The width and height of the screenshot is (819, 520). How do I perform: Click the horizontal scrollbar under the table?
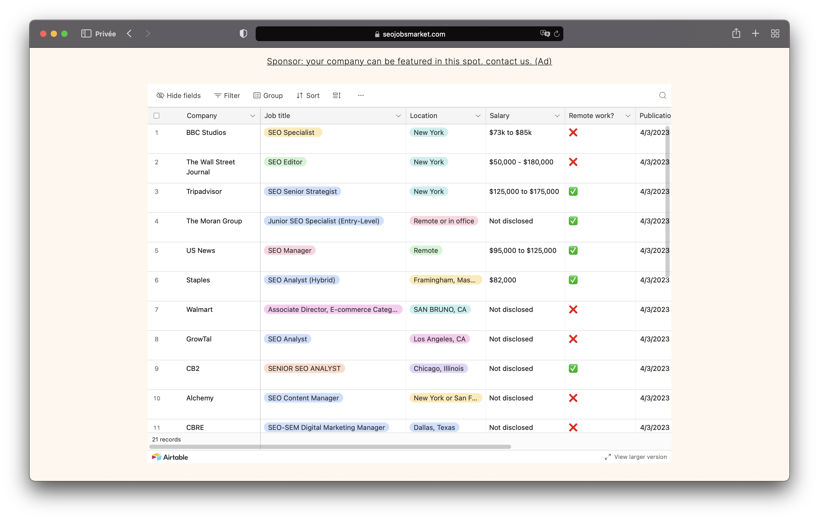pyautogui.click(x=330, y=447)
